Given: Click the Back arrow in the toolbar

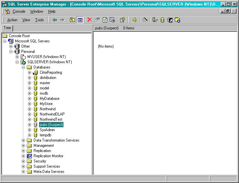Looking at the screenshot, I should click(55, 20).
